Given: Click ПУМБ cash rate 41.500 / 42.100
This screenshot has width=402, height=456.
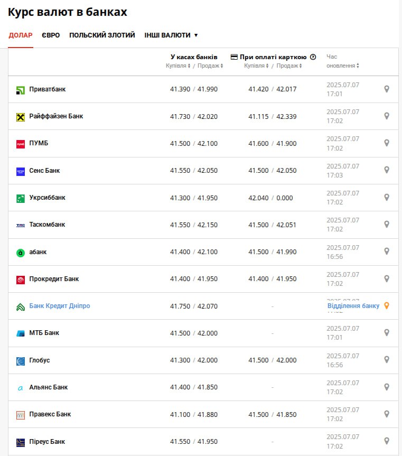Looking at the screenshot, I should (x=194, y=144).
